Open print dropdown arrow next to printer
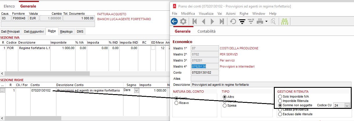354x121 pixels. coord(266,21)
